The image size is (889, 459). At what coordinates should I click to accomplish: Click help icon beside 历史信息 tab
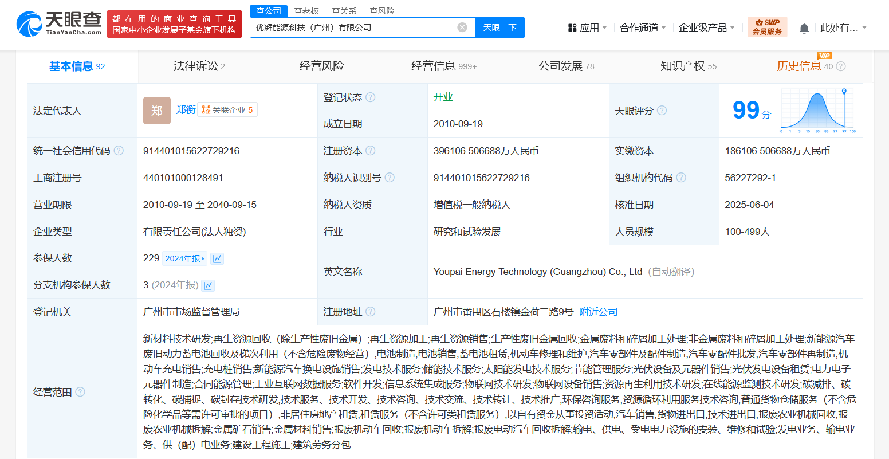[841, 66]
